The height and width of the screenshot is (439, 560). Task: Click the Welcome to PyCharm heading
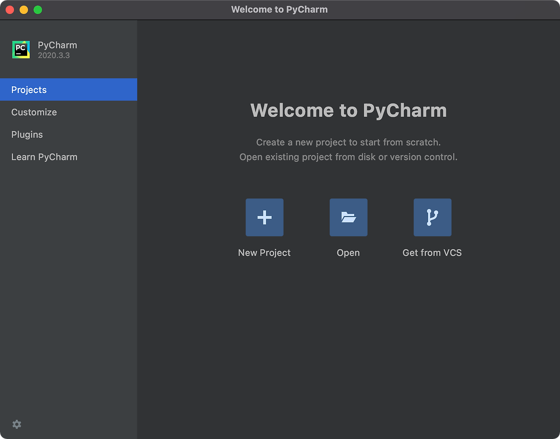pyautogui.click(x=348, y=110)
